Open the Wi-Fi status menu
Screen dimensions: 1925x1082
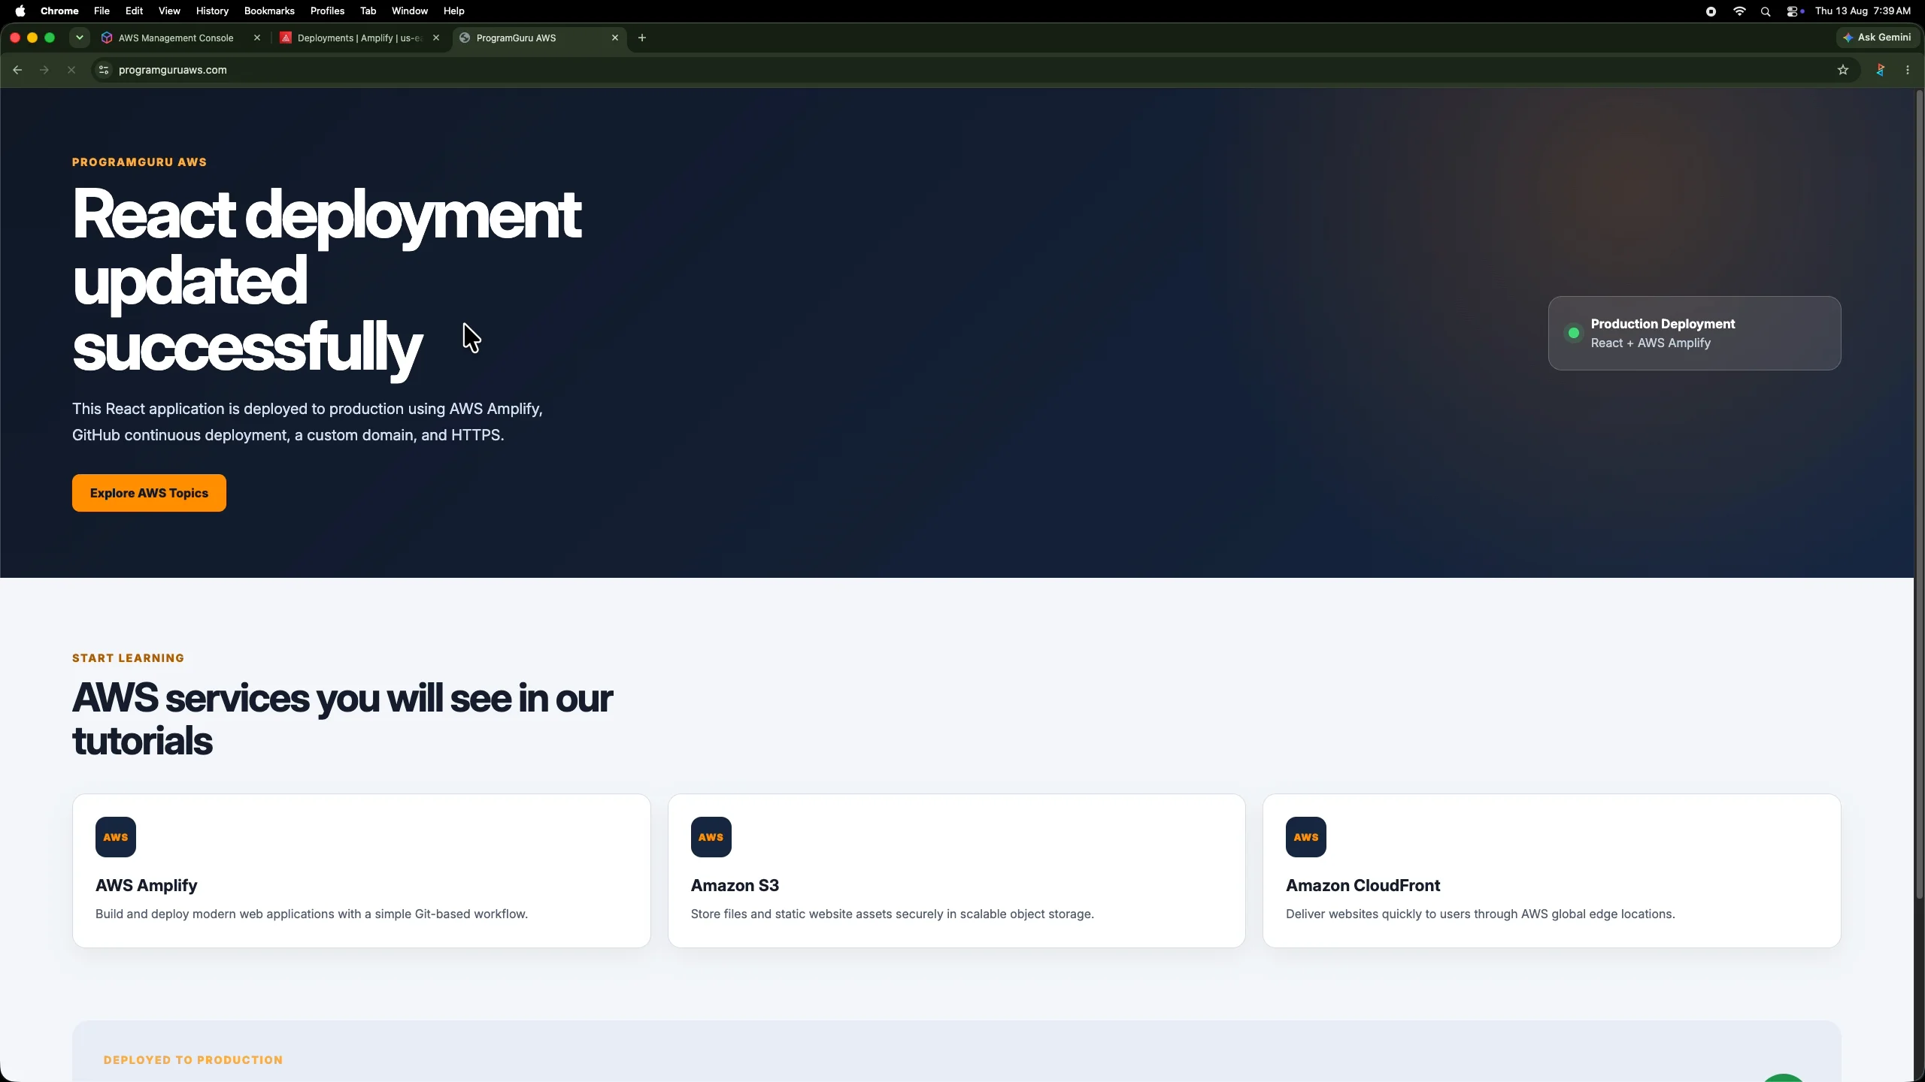pyautogui.click(x=1739, y=11)
